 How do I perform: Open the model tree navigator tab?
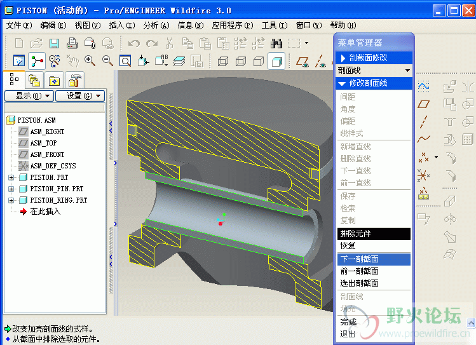click(14, 79)
